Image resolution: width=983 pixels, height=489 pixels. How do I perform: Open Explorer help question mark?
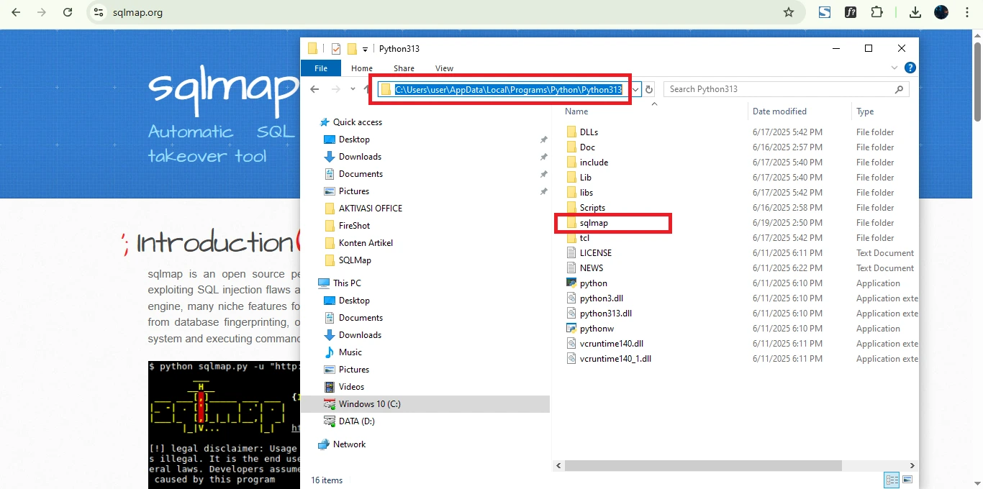pos(910,68)
